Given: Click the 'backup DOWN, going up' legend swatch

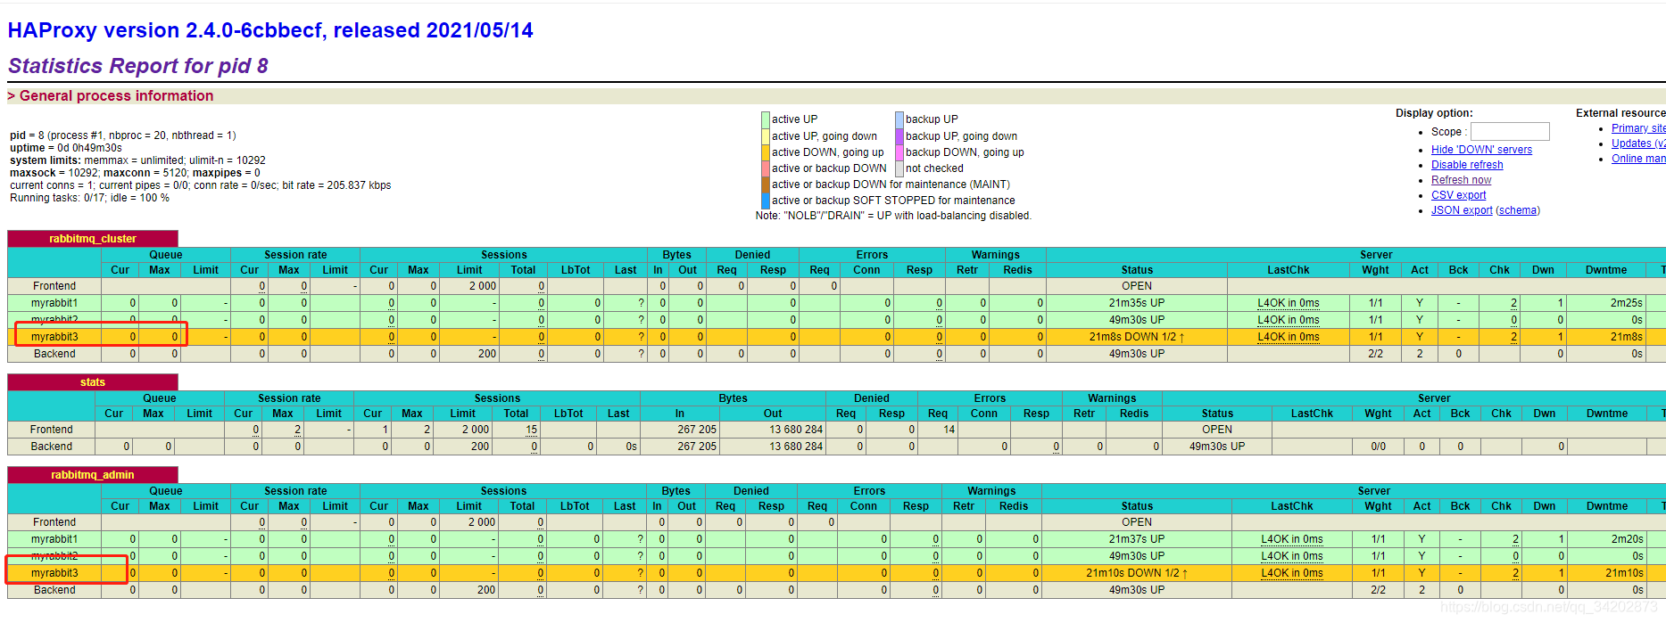Looking at the screenshot, I should (x=899, y=152).
